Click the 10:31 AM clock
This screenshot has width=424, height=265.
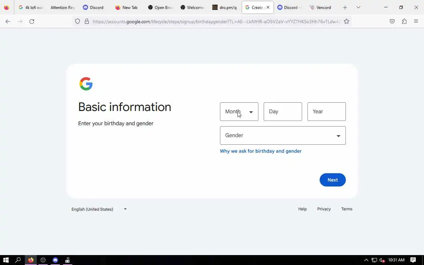point(396,260)
